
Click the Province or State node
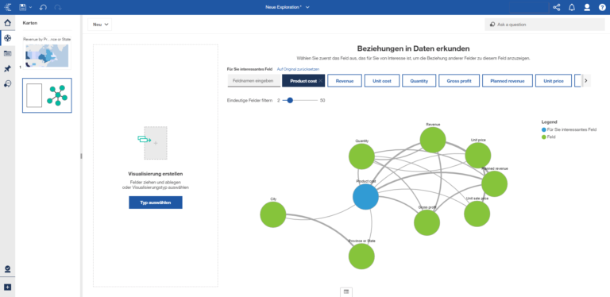[x=361, y=256]
